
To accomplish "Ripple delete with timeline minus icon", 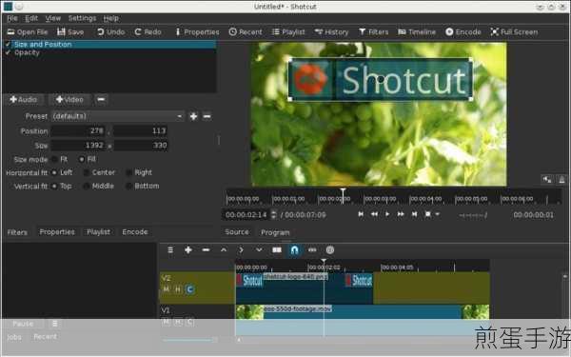I will [x=206, y=249].
